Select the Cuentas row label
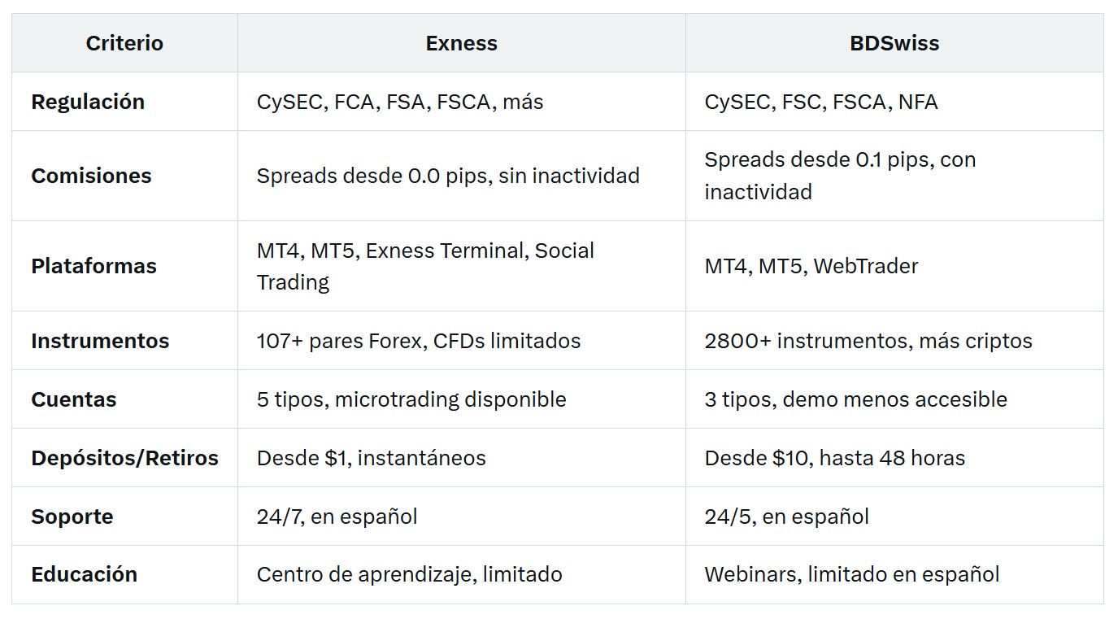 click(x=74, y=399)
